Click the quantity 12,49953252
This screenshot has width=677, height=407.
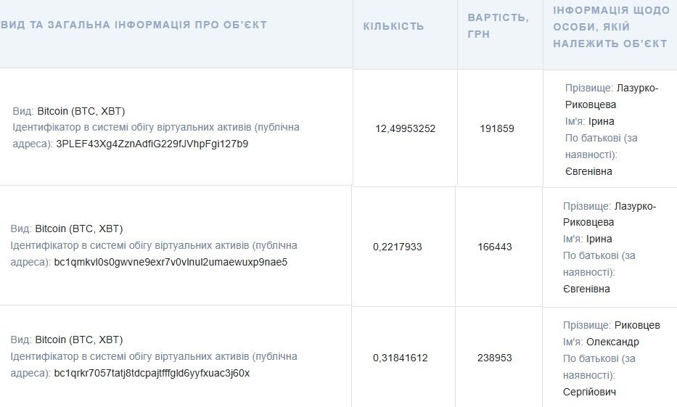[x=405, y=128]
